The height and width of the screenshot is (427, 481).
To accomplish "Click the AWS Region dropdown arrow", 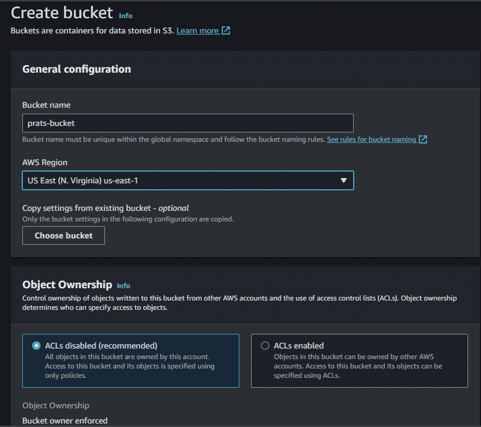I will click(x=344, y=180).
